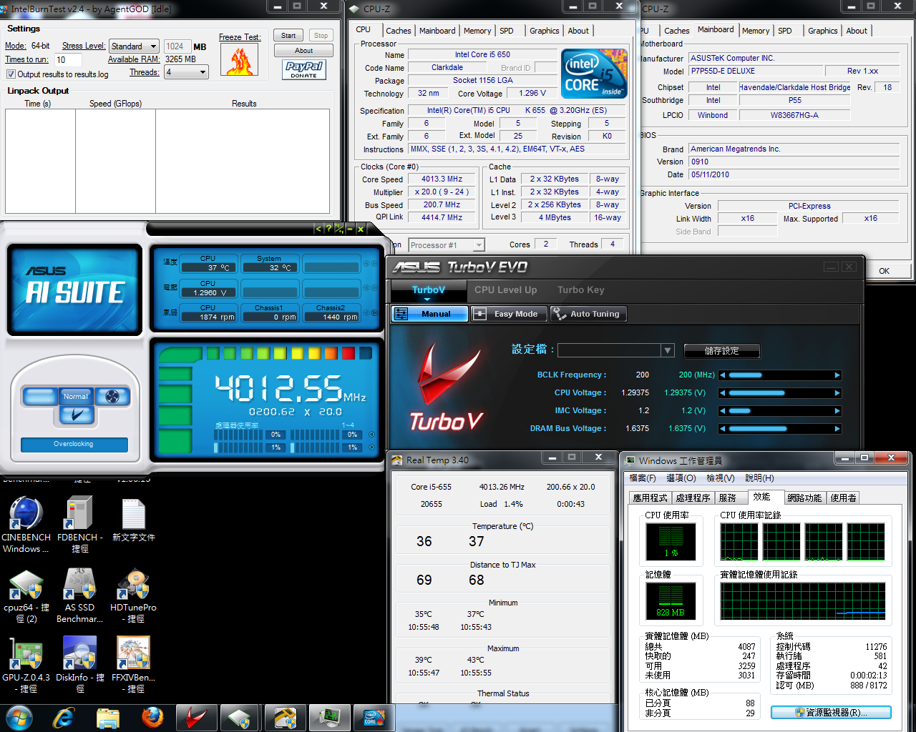Click the Times to run input field
The width and height of the screenshot is (916, 732).
coord(68,60)
